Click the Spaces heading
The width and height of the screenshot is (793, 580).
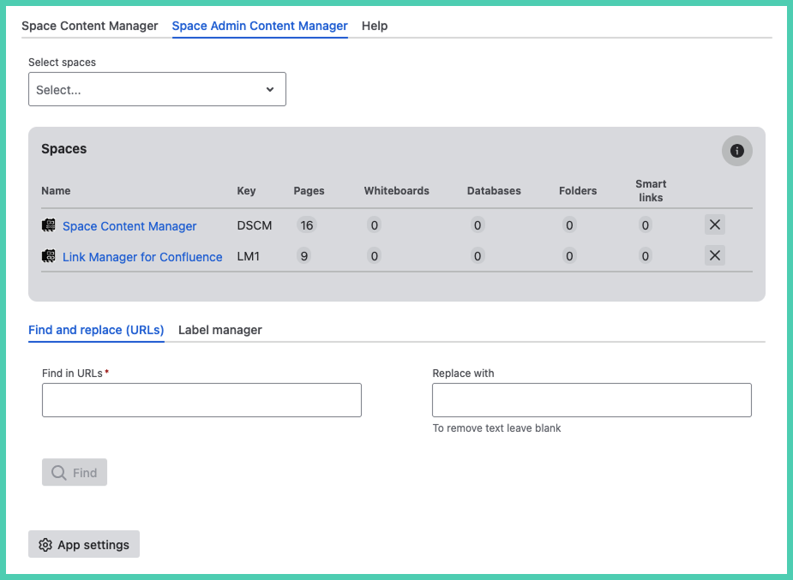[x=64, y=149]
